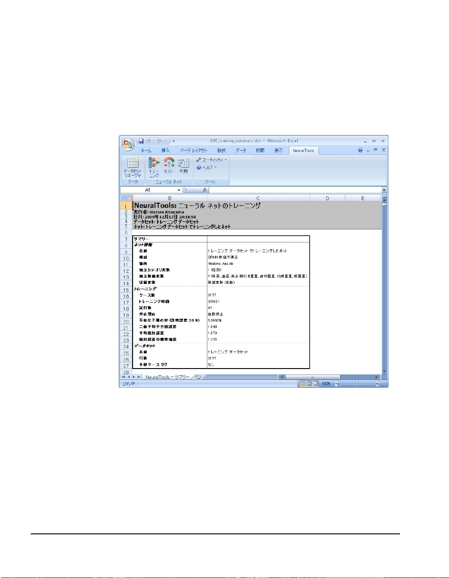Click the 'ケース数' label cell
The width and height of the screenshot is (449, 578).
coord(147,295)
